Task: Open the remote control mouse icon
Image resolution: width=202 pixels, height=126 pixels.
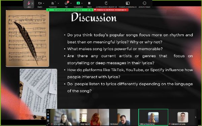Action: point(106,3)
